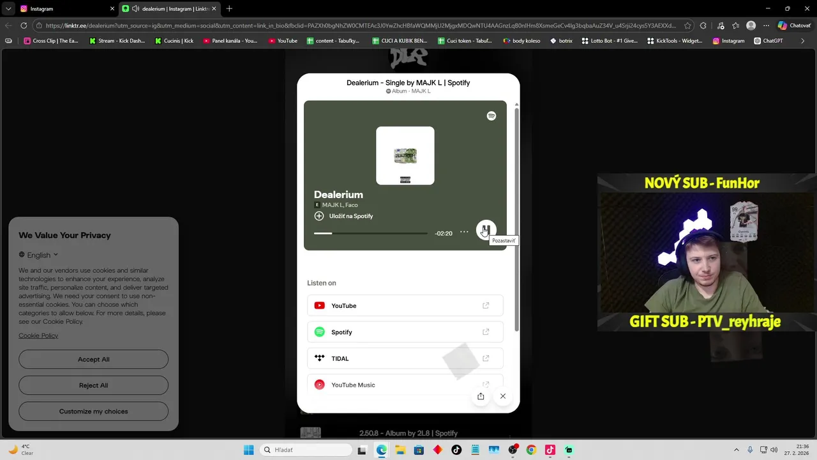Screen dimensions: 817x460
Task: Expand the English language dropdown
Action: (38, 255)
